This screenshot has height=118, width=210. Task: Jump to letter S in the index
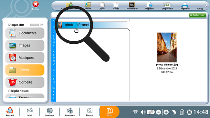(54, 76)
